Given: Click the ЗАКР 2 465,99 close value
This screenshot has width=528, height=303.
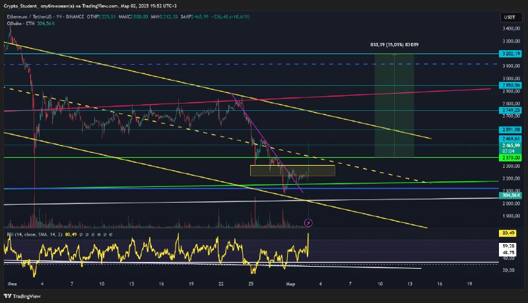Looking at the screenshot, I should coord(195,17).
